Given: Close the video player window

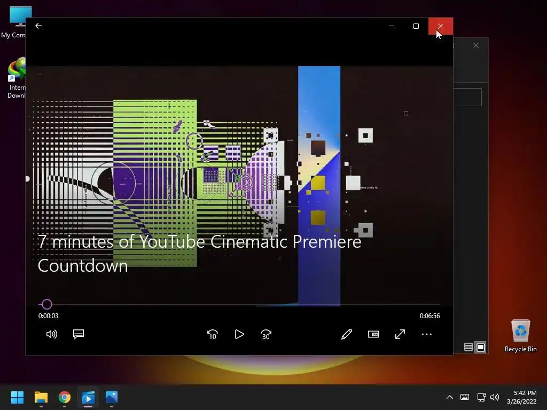Looking at the screenshot, I should tap(441, 26).
